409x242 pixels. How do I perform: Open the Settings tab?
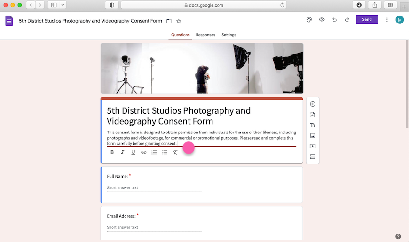click(229, 35)
